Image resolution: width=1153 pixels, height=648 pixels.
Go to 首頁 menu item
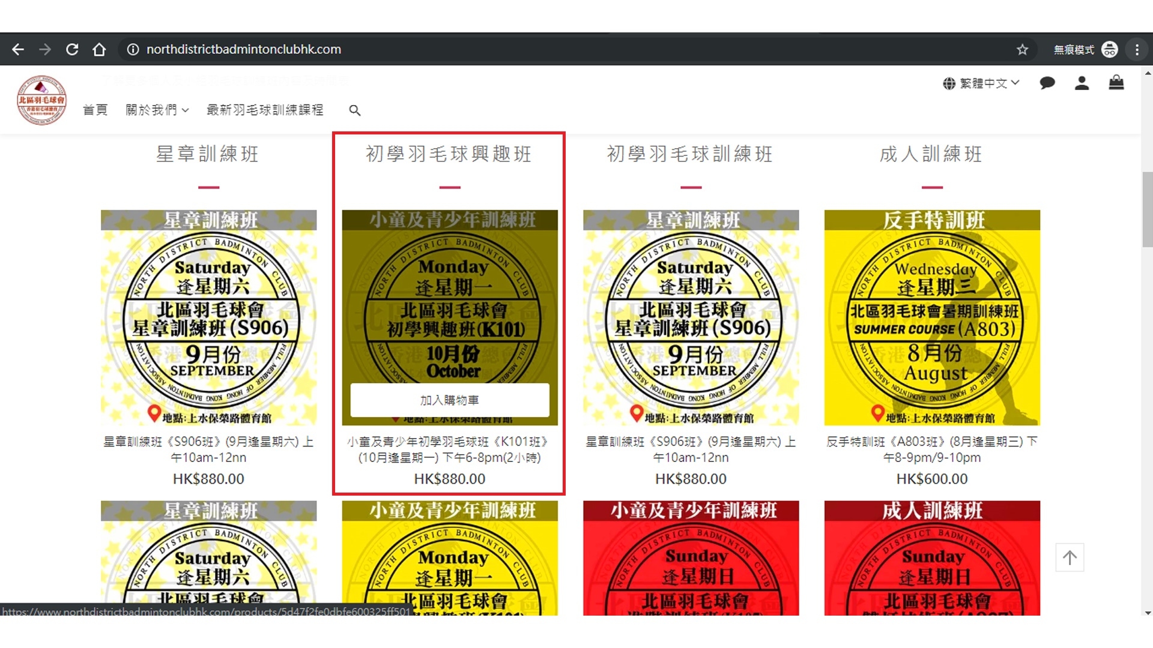95,110
